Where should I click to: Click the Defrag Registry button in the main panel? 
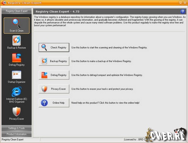(x=54, y=75)
